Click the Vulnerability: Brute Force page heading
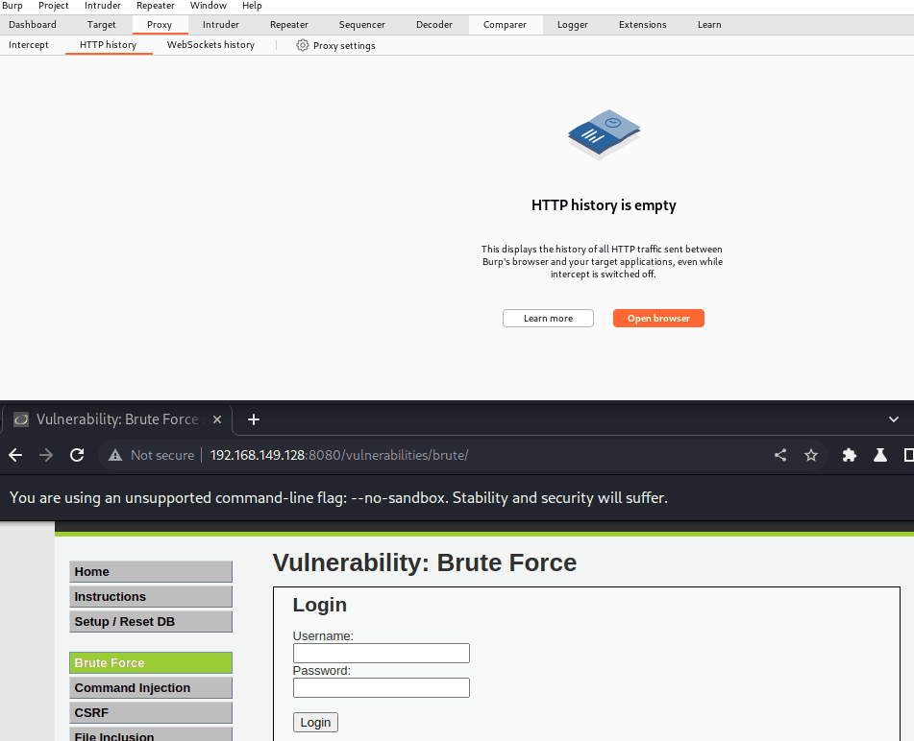 pos(425,562)
